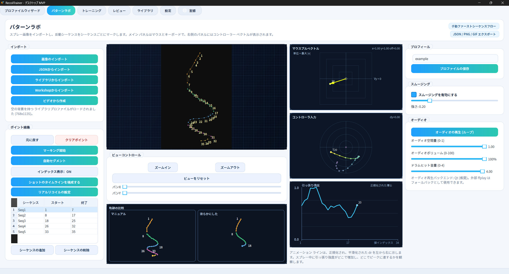
Task: Switch to the トレーニング tab
Action: 92,11
